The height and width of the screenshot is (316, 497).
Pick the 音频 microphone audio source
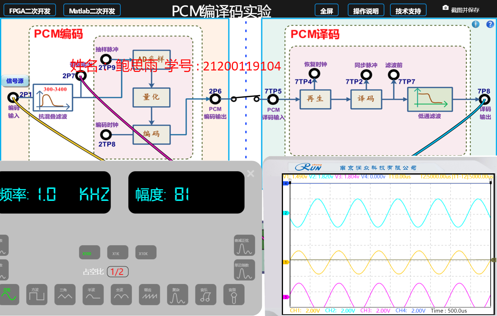(x=234, y=295)
